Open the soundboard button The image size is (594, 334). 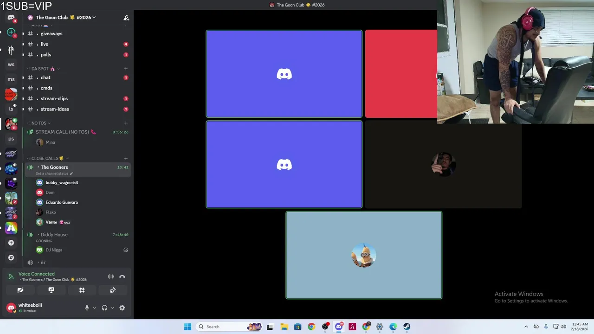point(113,290)
